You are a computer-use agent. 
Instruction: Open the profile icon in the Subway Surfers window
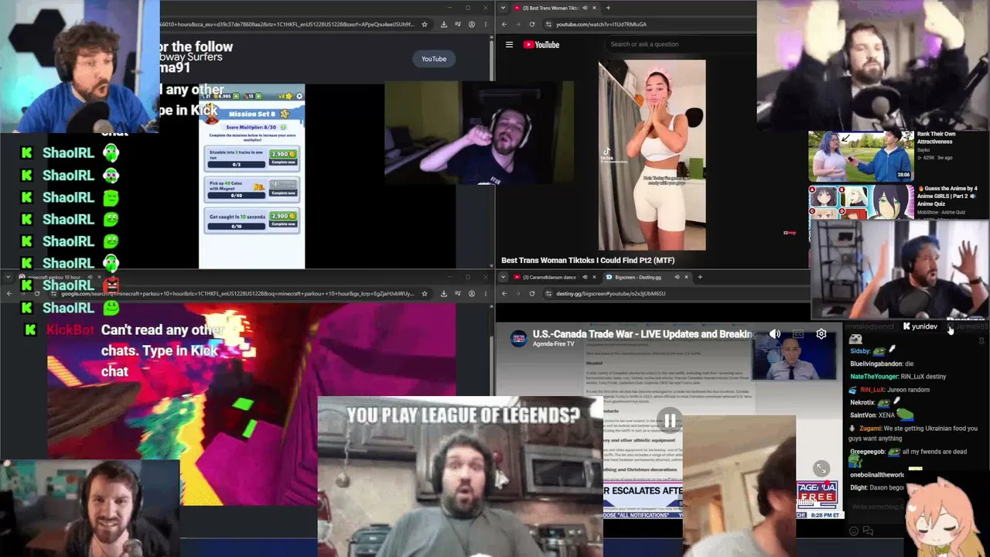tap(472, 24)
